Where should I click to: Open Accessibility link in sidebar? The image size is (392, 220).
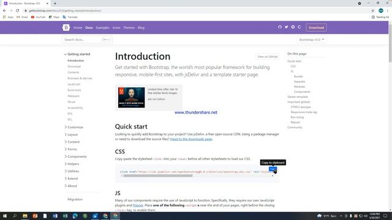(x=75, y=108)
